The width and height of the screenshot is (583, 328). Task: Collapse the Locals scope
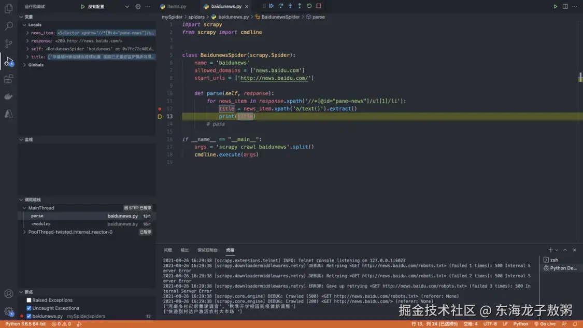[24, 25]
